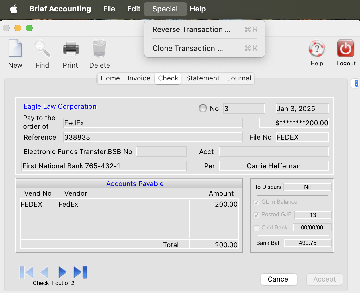The width and height of the screenshot is (360, 293).
Task: Open Help lifebuoy icon
Action: click(x=317, y=48)
